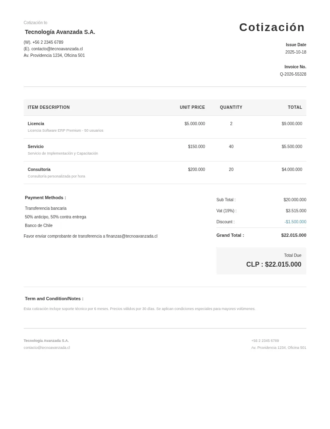Click the finanzas@tecnoavanzada.cl email address

[132, 236]
